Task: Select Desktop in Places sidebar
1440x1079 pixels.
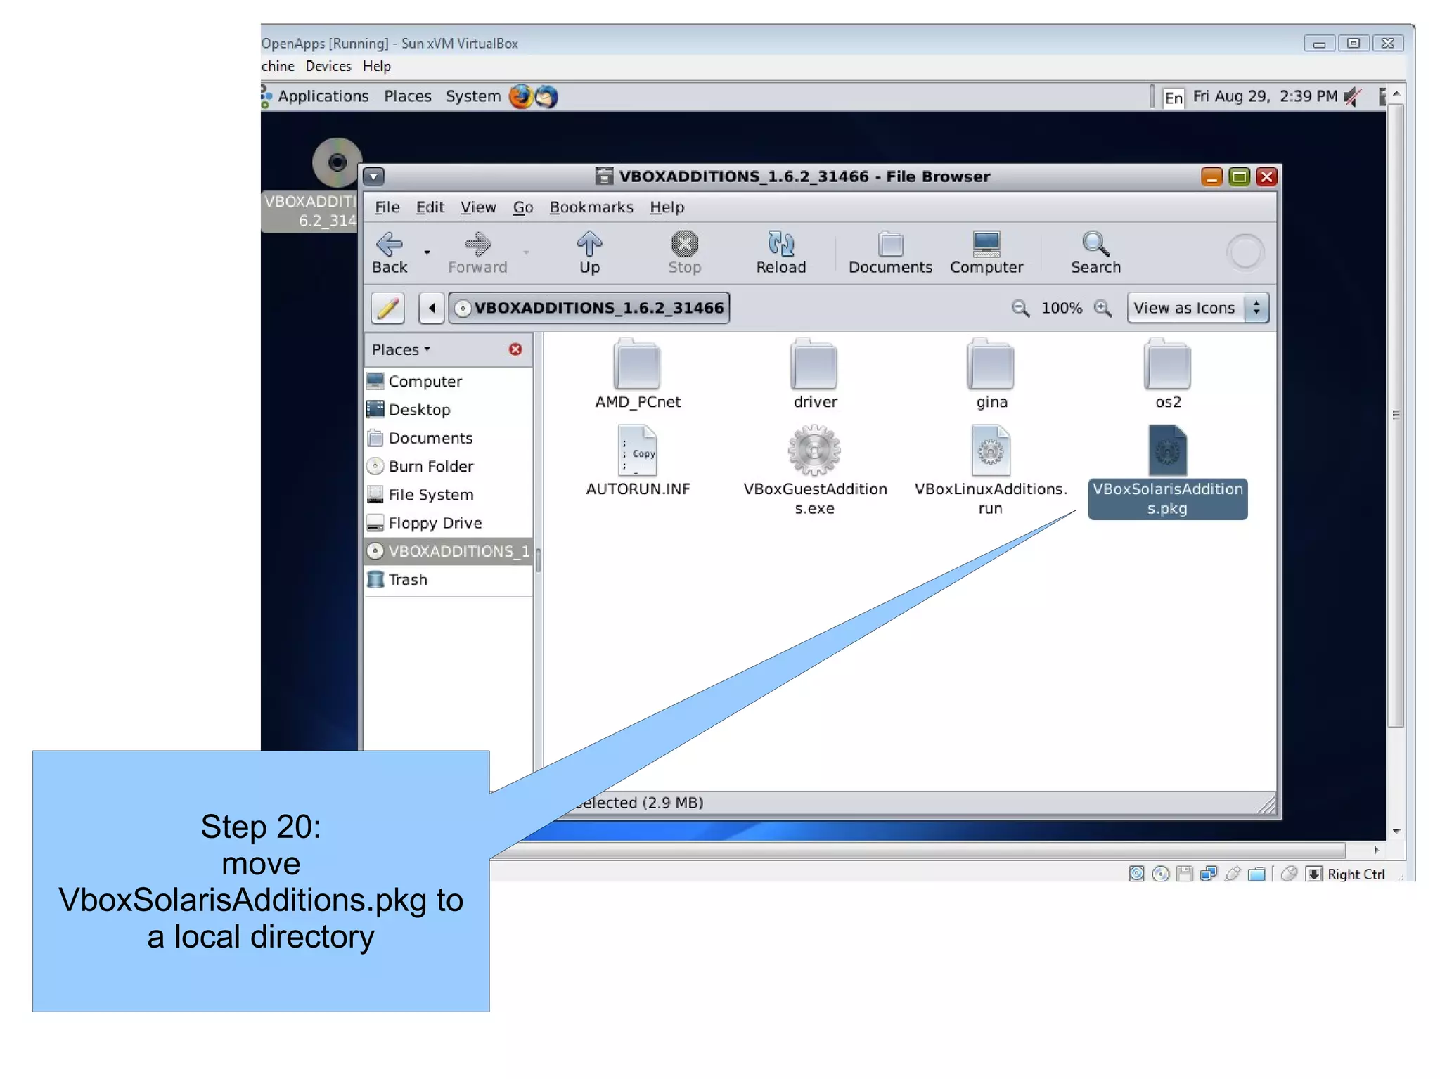Action: click(449, 409)
